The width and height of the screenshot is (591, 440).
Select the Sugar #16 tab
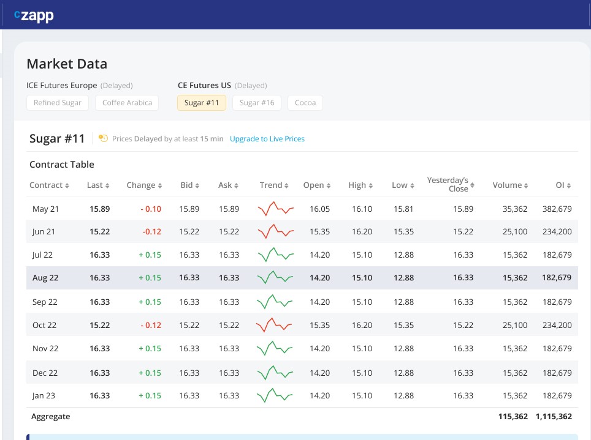pos(257,103)
